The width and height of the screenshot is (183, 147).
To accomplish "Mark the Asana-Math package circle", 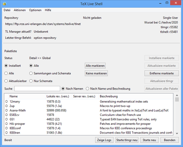I will pos(6,110).
